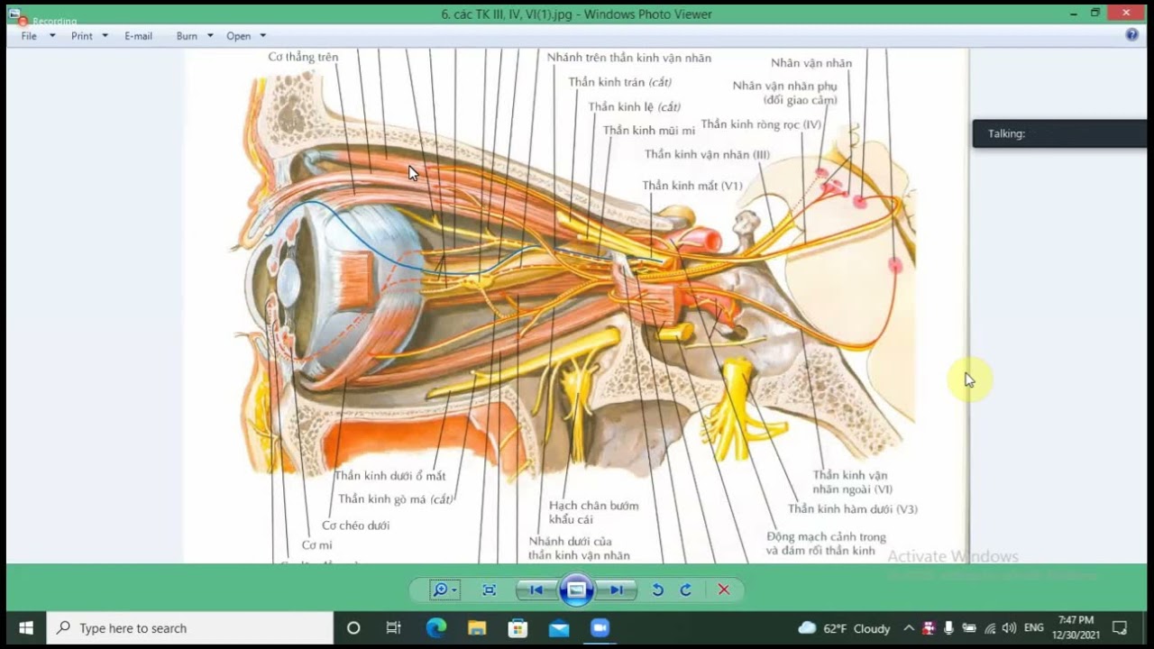Open Microsoft Store from taskbar
The image size is (1154, 649).
517,628
